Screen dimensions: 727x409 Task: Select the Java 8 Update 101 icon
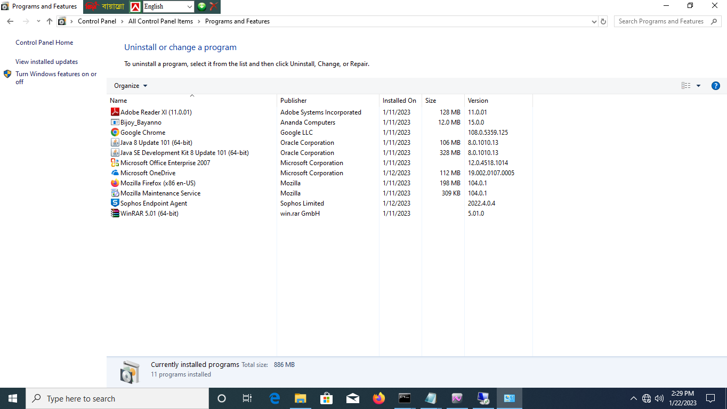coord(115,142)
